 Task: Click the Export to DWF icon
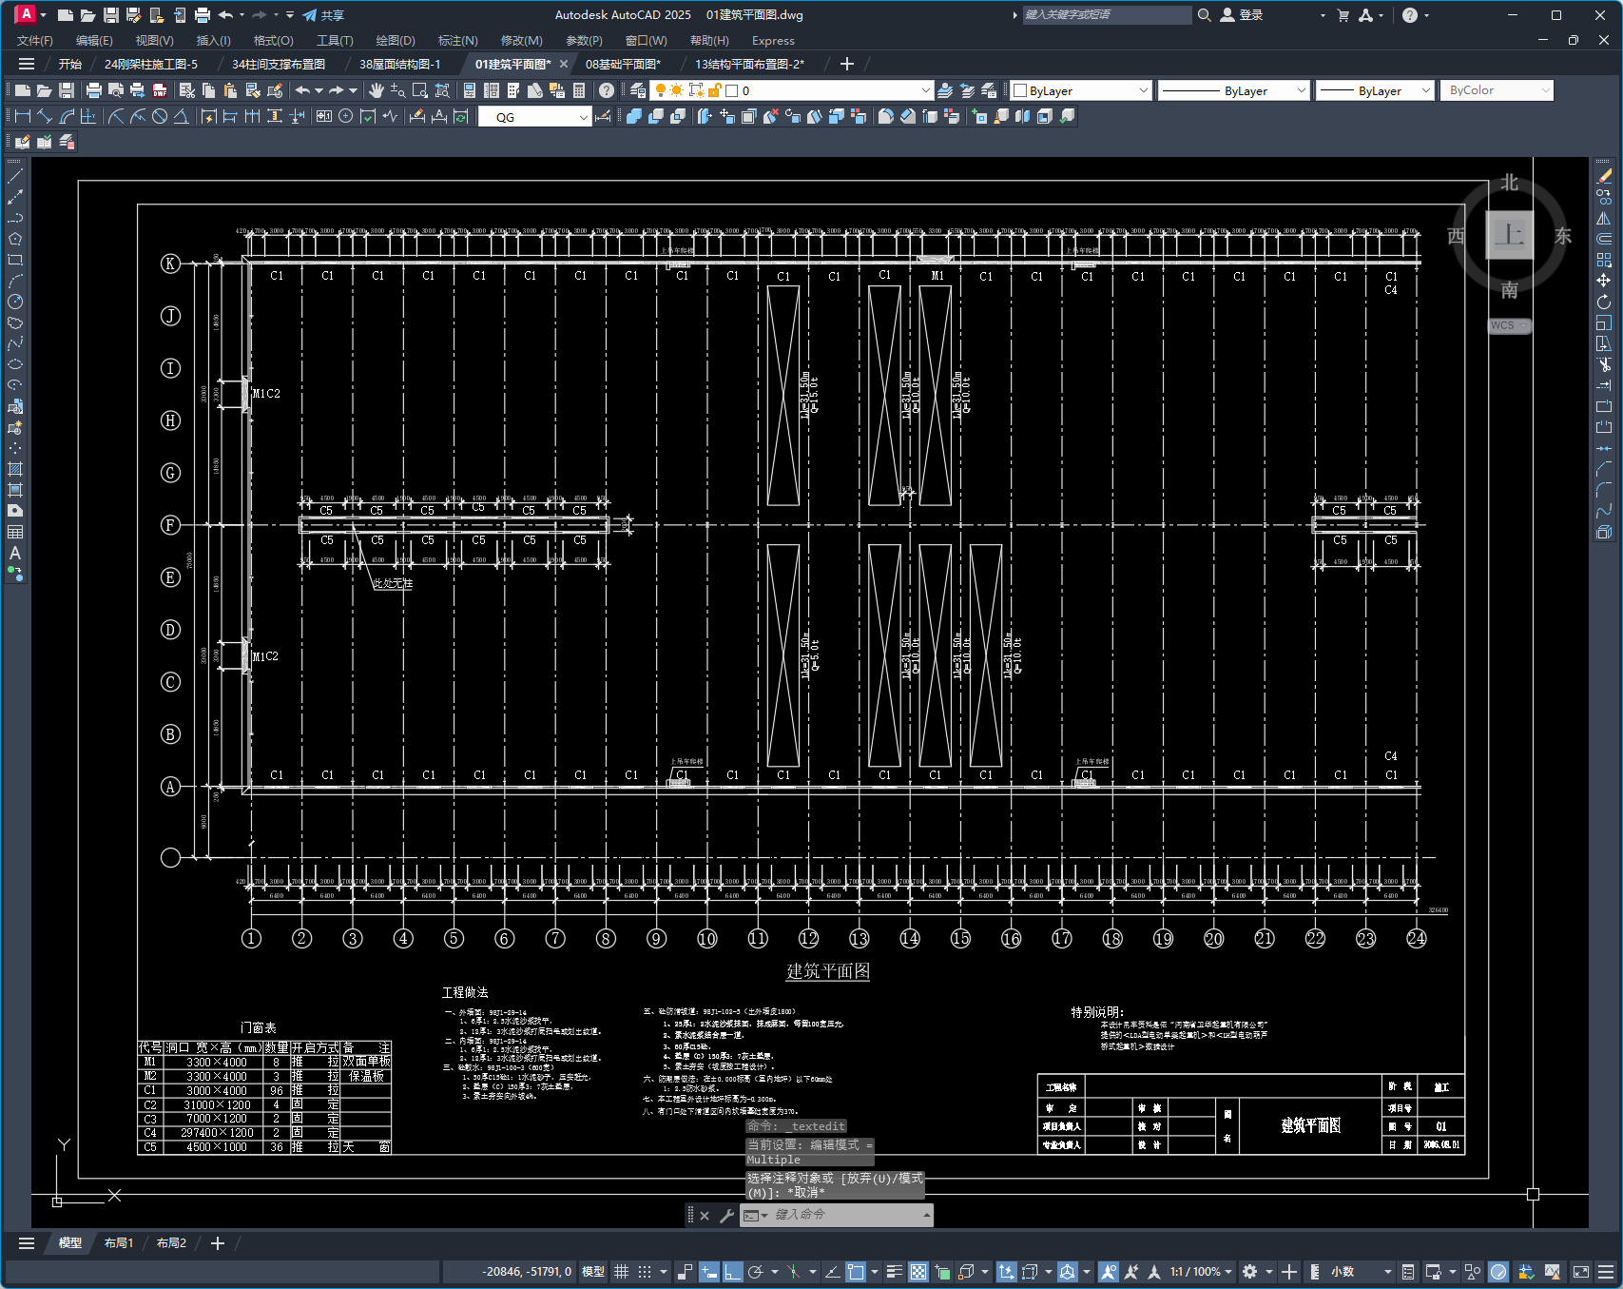click(x=160, y=90)
